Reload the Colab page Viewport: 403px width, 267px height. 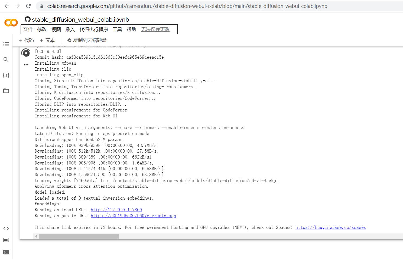tap(28, 6)
